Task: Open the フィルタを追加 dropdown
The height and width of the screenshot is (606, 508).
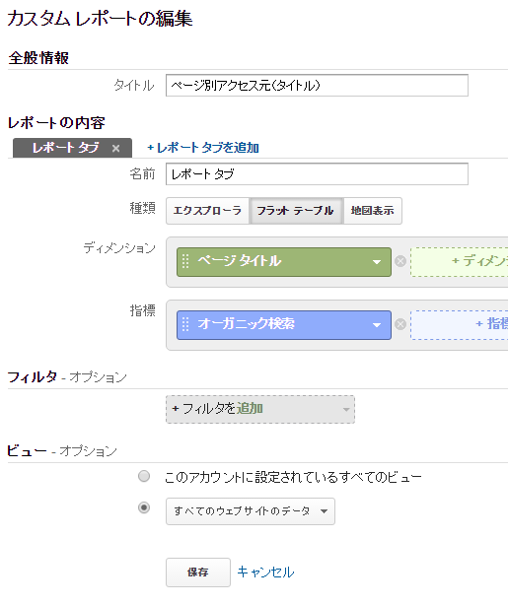Action: [260, 409]
